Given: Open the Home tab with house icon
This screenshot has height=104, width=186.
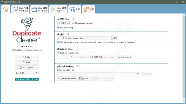Looking at the screenshot, I should point(6,9).
